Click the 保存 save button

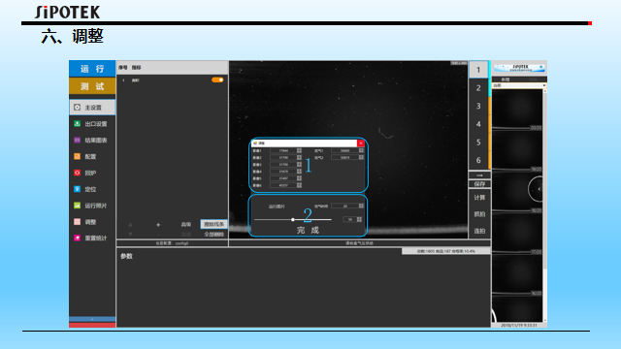pos(479,184)
